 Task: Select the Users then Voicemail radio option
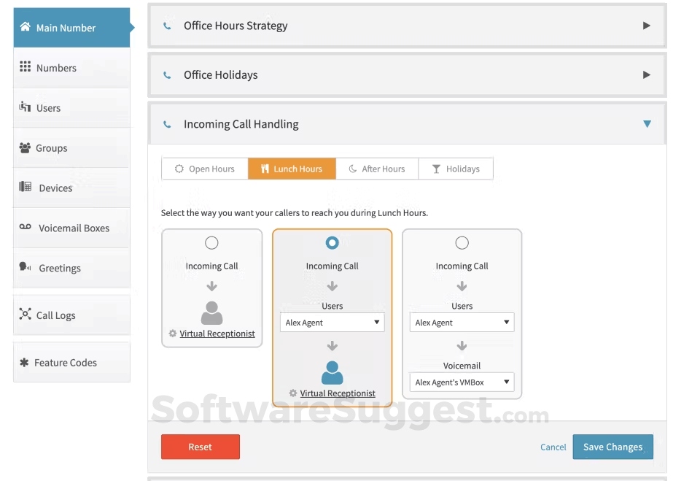462,243
